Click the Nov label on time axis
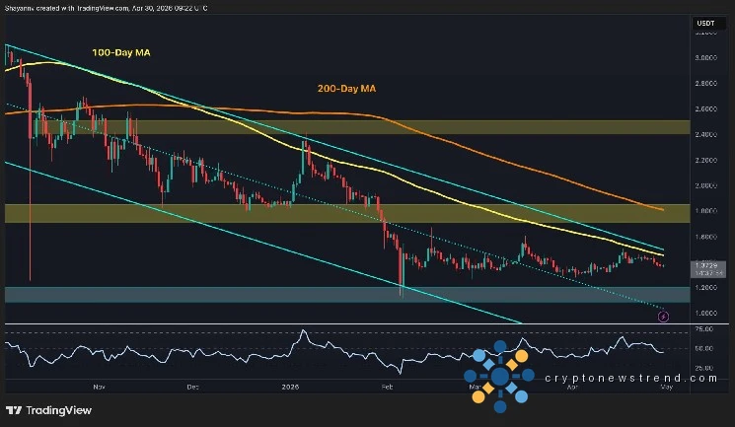Screen dimensions: 735x427 99,387
